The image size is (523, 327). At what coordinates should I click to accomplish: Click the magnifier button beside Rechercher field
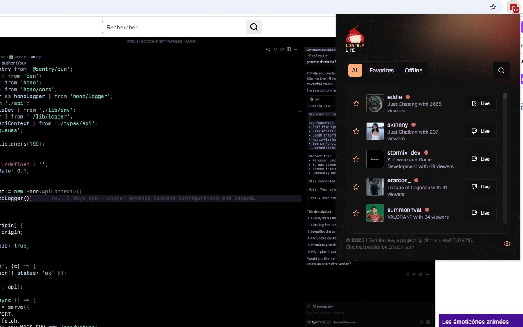(254, 27)
